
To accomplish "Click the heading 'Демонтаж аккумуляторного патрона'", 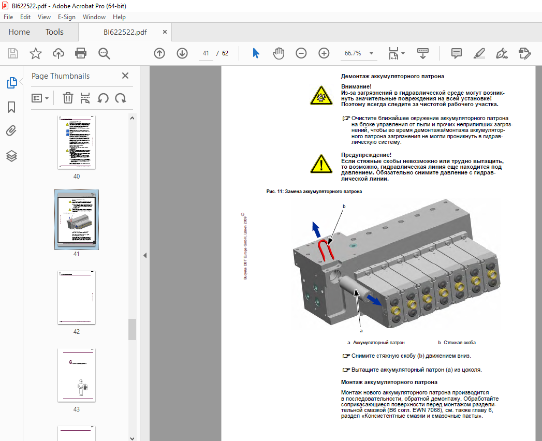I will (392, 77).
